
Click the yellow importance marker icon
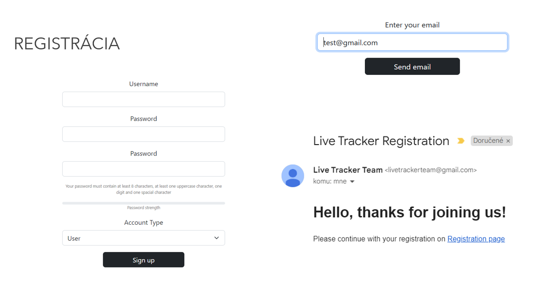click(461, 141)
